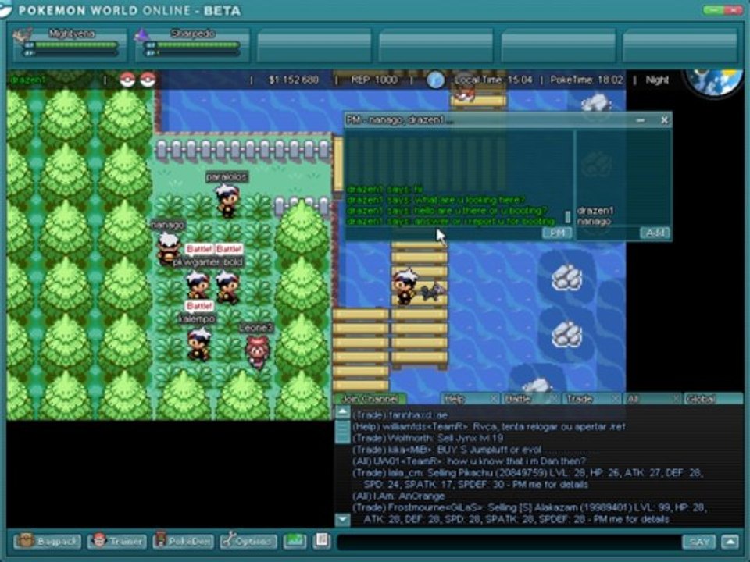Click the empty third party slot

314,45
